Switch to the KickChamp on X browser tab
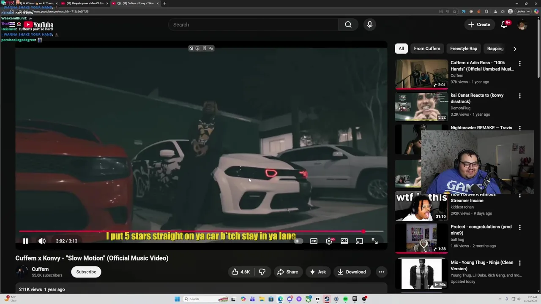 [x=35, y=3]
